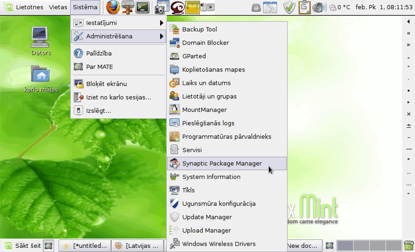Open Lietotāji un grupas
The image size is (415, 252).
pos(227,97)
